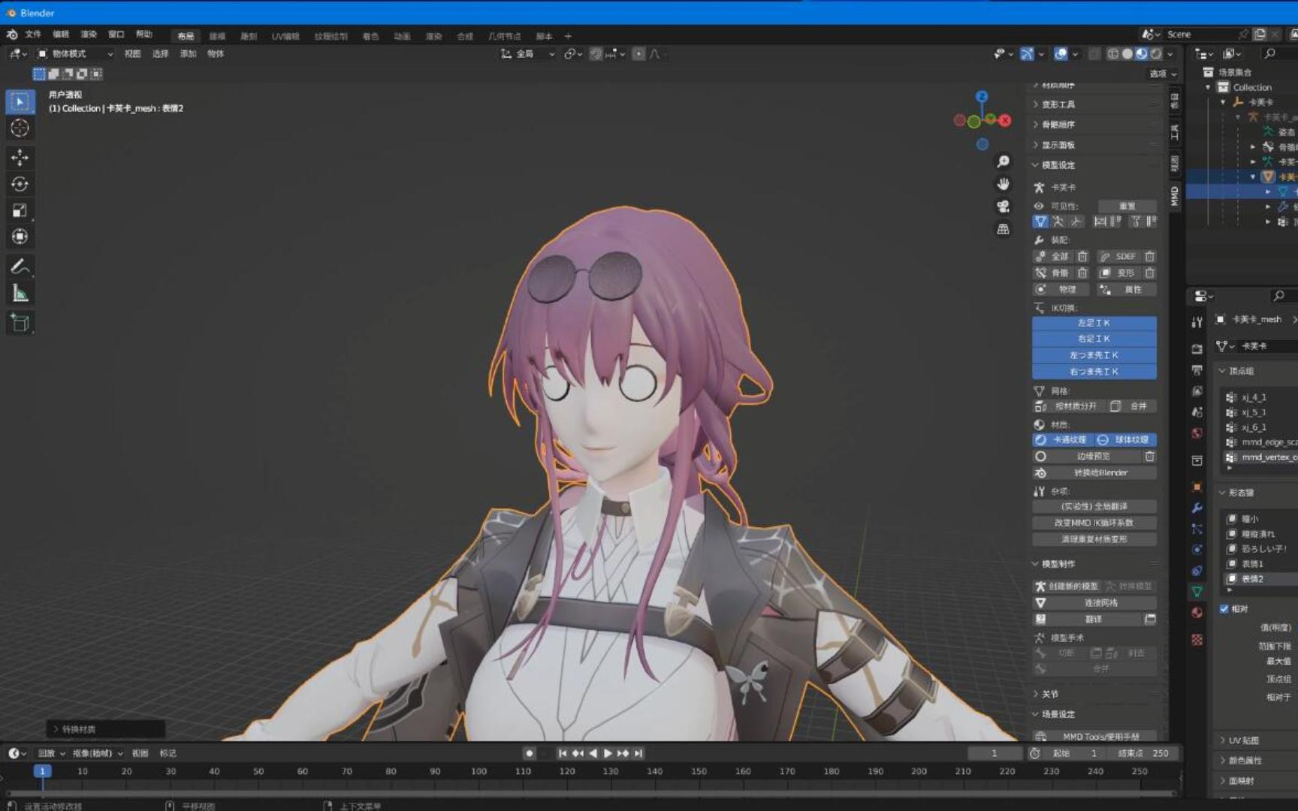Toggle perspective/orthographic grid icon
Image resolution: width=1298 pixels, height=811 pixels.
click(1003, 229)
